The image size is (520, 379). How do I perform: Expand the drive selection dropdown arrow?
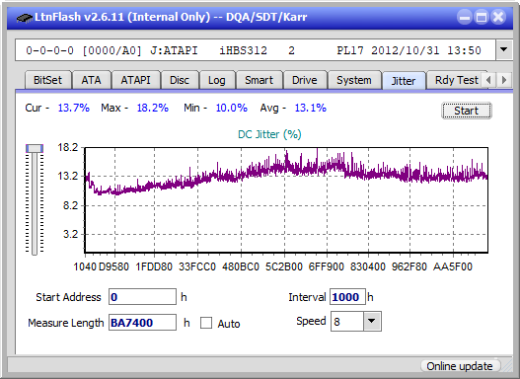(x=503, y=50)
